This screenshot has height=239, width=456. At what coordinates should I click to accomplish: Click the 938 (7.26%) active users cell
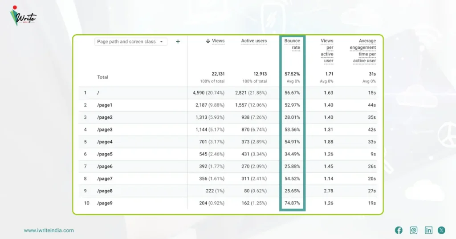click(254, 117)
